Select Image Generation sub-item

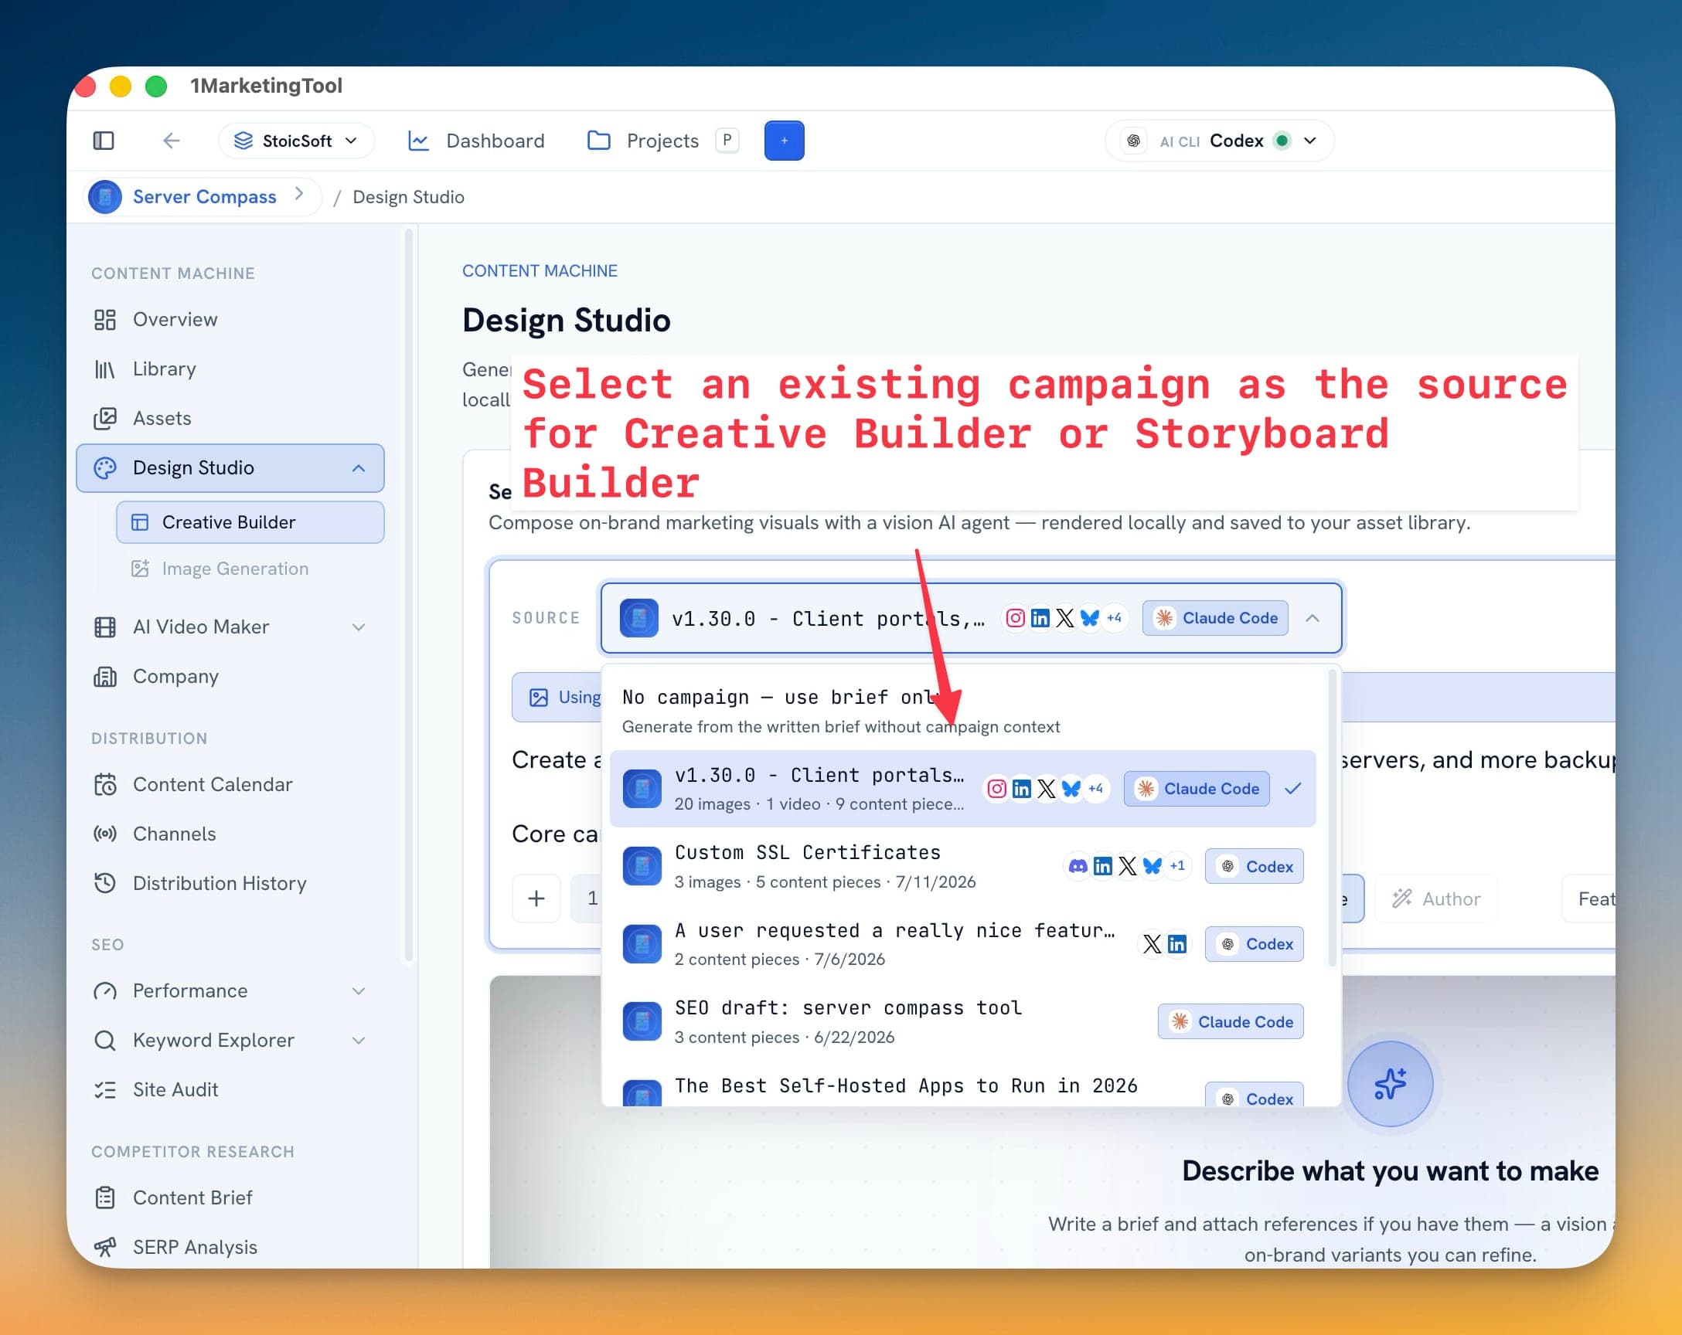[250, 569]
